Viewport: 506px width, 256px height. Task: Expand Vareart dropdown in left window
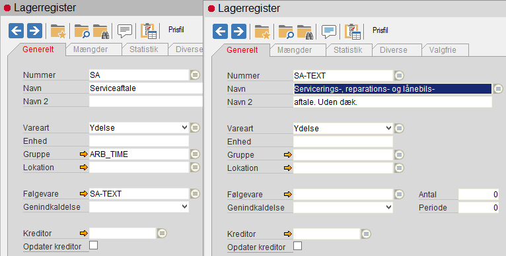(x=184, y=127)
